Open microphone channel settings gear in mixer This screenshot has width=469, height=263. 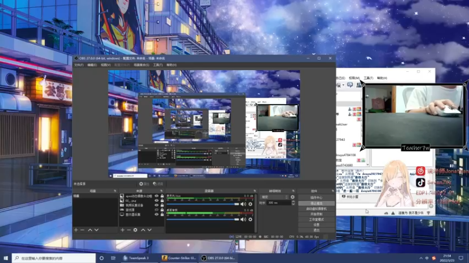click(250, 204)
